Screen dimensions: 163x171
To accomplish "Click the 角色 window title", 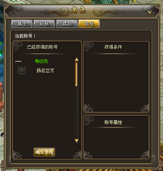I will 79,10.
